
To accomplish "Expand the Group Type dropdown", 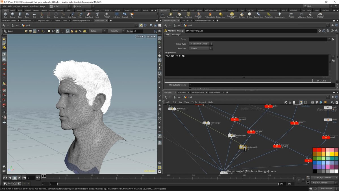I will [201, 44].
